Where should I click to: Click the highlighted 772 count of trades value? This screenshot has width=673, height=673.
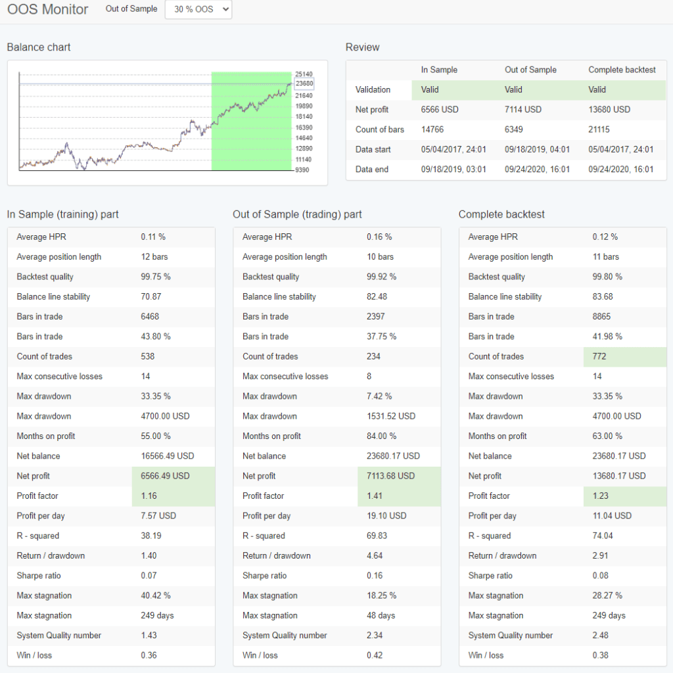pyautogui.click(x=600, y=356)
